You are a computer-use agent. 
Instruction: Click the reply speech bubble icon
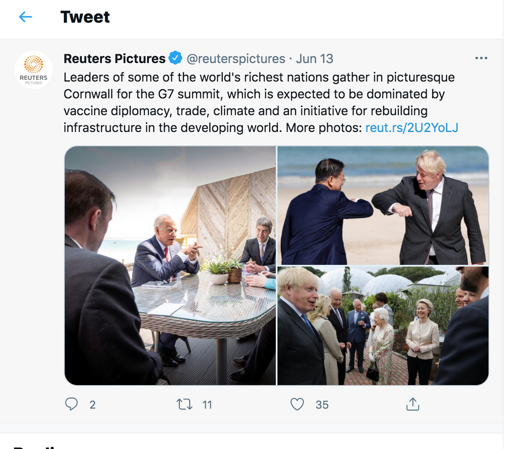(x=71, y=404)
